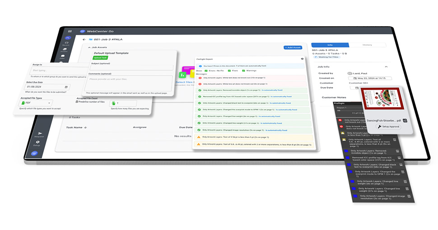Click calendar icon in Select Due Date

66,86
